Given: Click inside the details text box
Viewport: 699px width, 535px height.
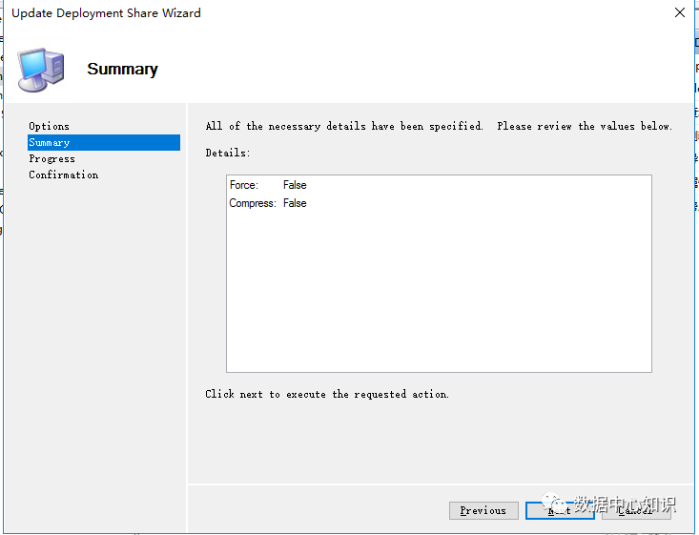Looking at the screenshot, I should coord(439,274).
